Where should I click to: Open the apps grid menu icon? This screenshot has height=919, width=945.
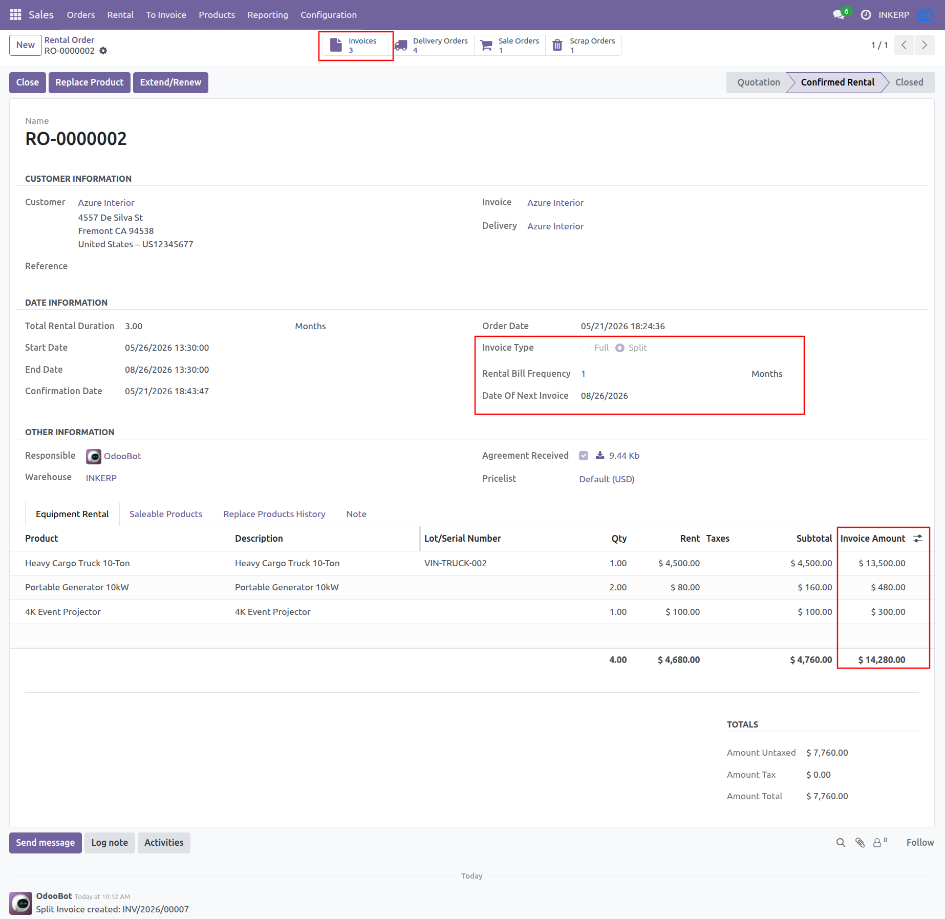click(x=15, y=15)
